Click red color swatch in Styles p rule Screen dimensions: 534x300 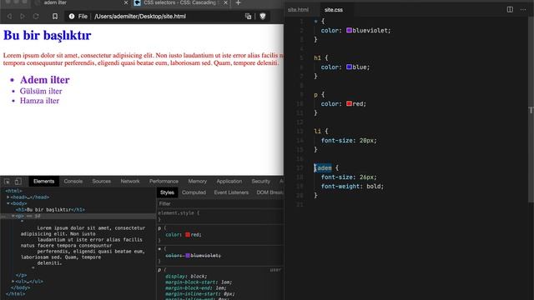click(188, 235)
